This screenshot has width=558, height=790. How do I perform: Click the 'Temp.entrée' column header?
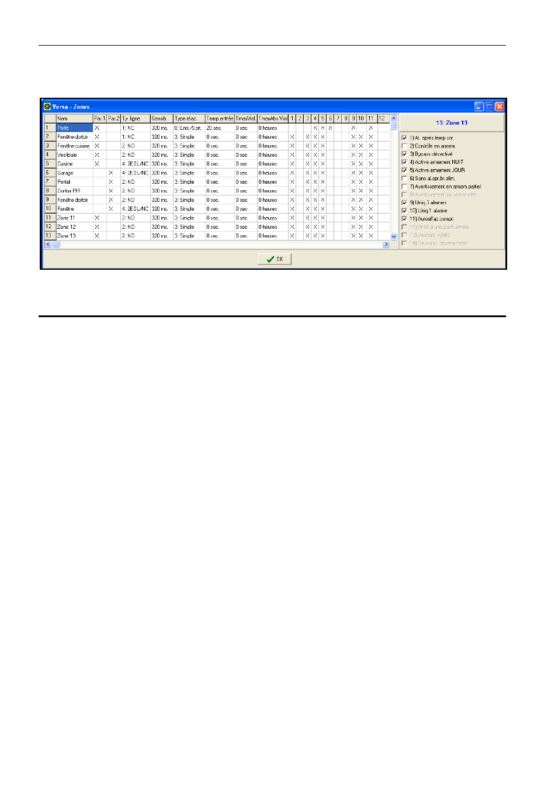click(x=220, y=118)
